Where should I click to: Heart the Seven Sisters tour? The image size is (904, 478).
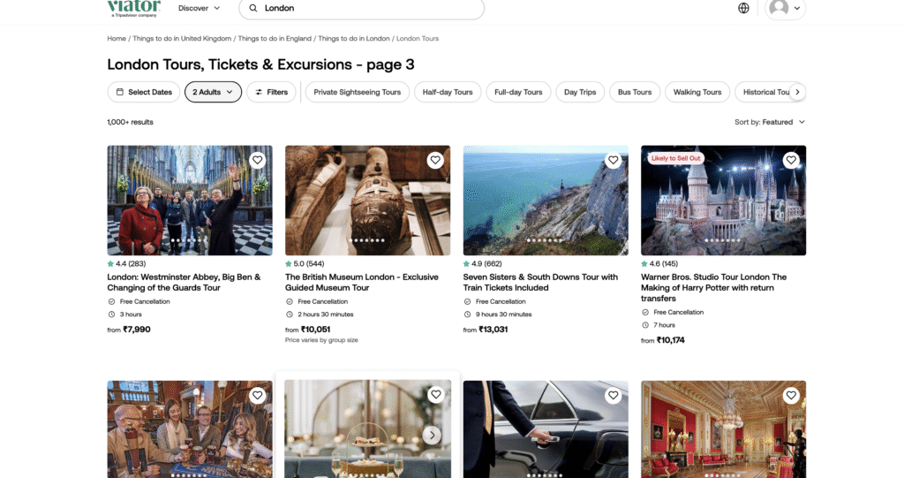click(614, 160)
